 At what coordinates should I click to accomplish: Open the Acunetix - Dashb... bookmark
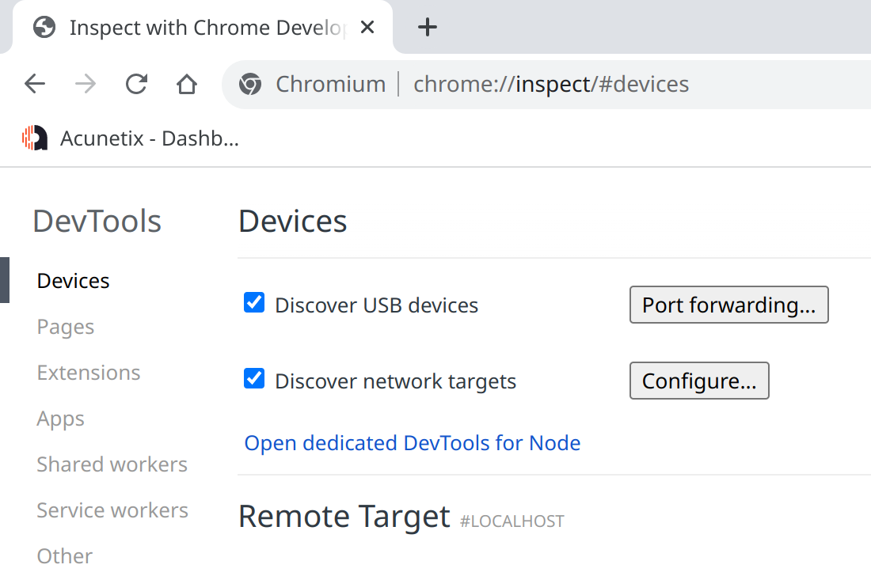click(131, 138)
